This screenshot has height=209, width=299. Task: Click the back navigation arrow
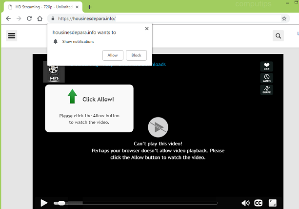[x=8, y=18]
